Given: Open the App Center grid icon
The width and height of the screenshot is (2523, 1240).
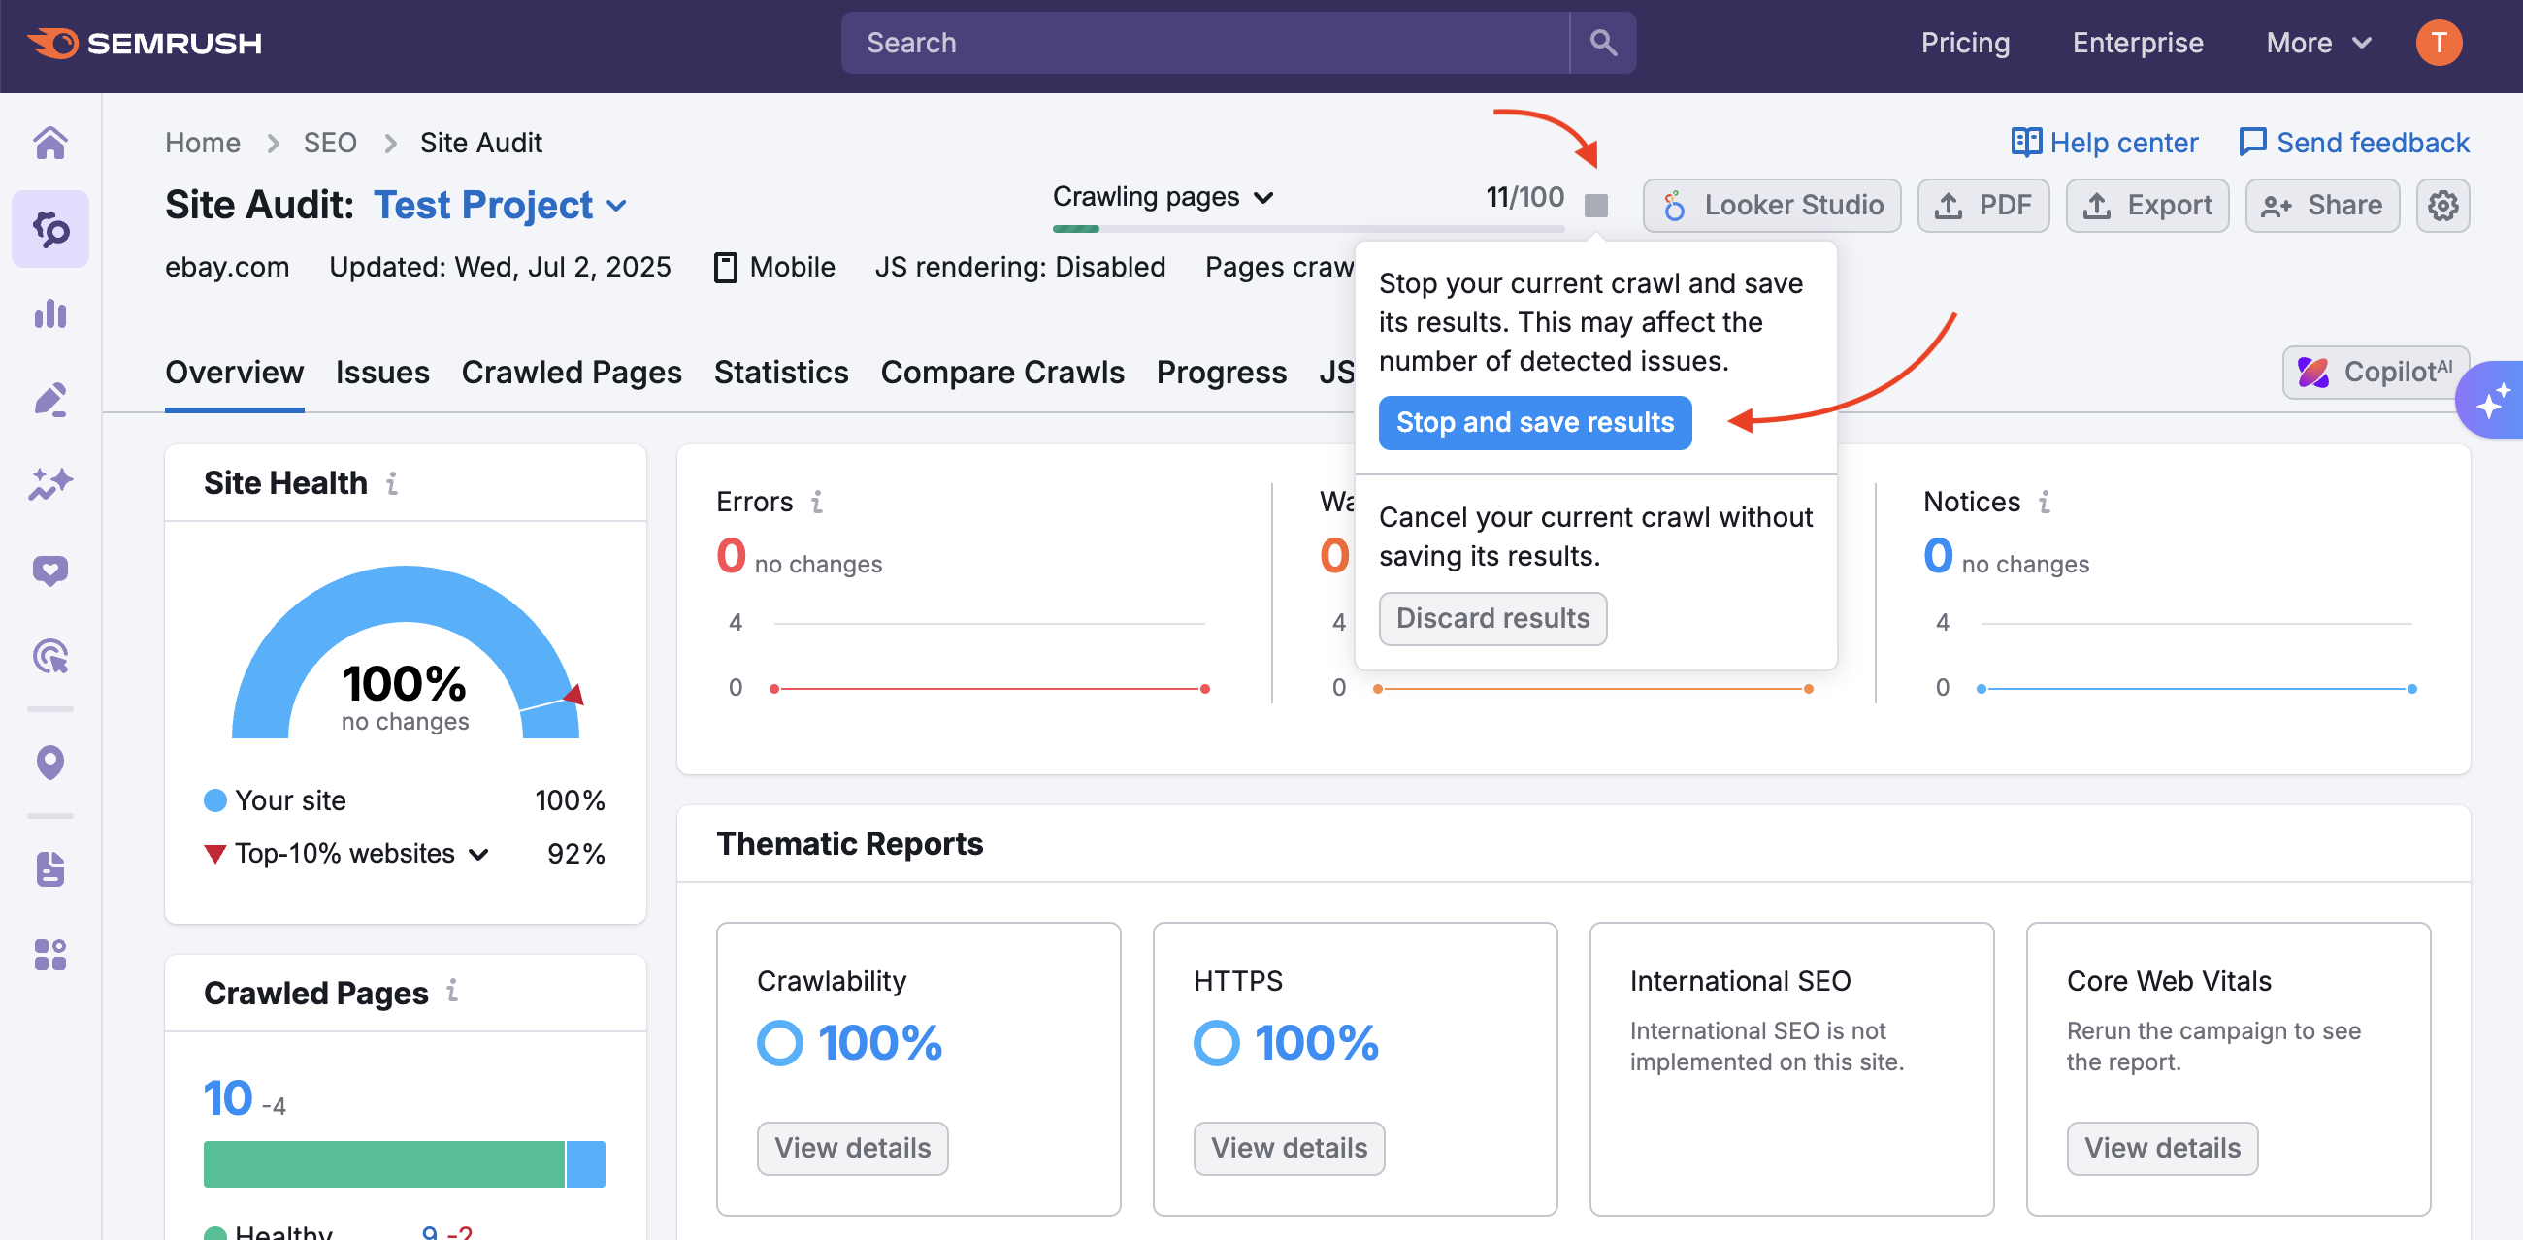Looking at the screenshot, I should tap(50, 955).
